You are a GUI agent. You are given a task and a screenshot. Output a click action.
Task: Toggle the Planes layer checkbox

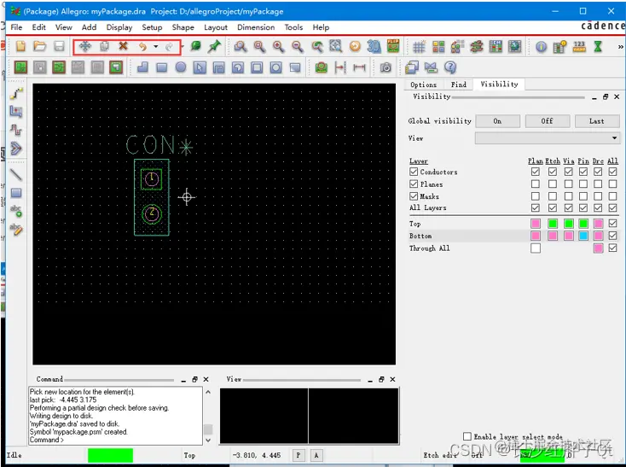414,184
